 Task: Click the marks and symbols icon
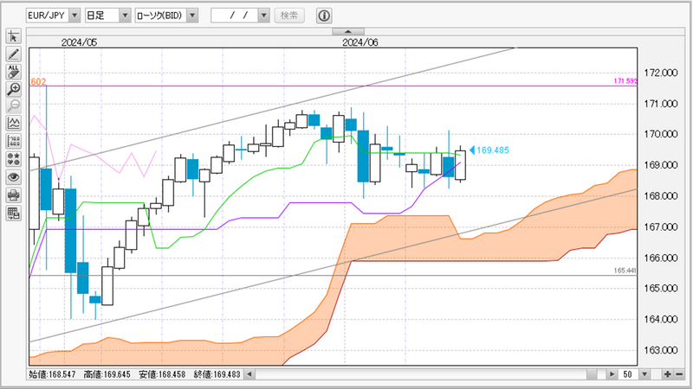pos(13,159)
